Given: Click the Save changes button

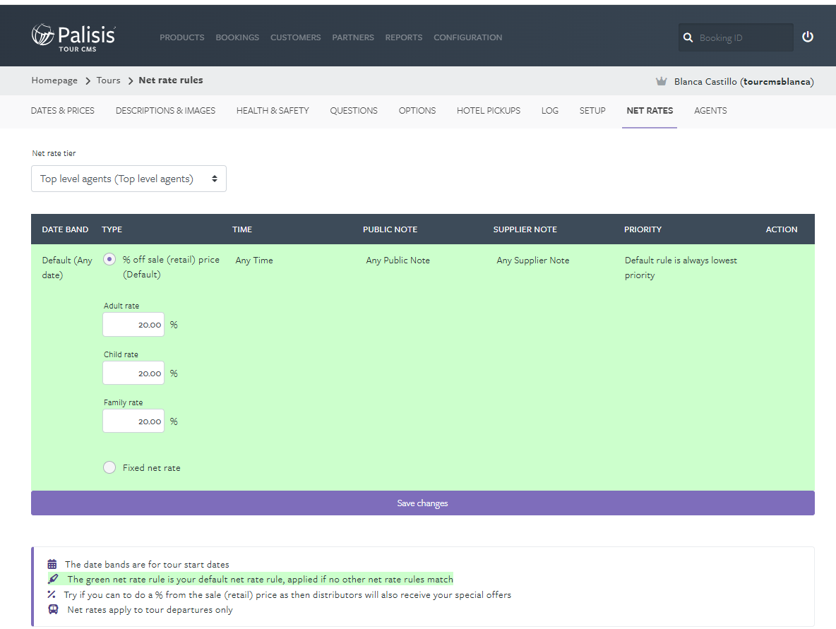Looking at the screenshot, I should coord(423,503).
